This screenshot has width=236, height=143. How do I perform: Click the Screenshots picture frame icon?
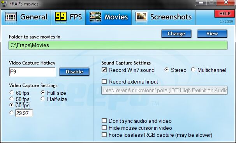(x=141, y=17)
